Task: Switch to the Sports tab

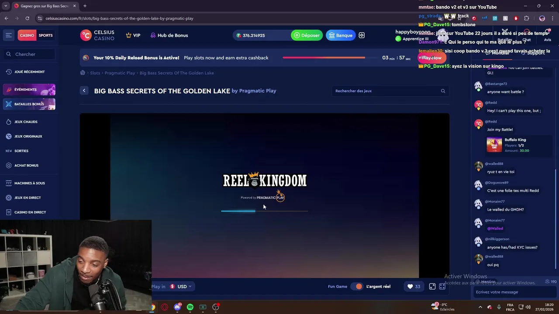Action: click(45, 35)
